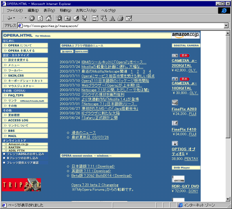Open the RDR-GX7 DVD product link
This screenshot has width=232, height=209.
(x=185, y=186)
